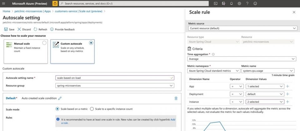Click the info icon in rules recommendation

58,119
